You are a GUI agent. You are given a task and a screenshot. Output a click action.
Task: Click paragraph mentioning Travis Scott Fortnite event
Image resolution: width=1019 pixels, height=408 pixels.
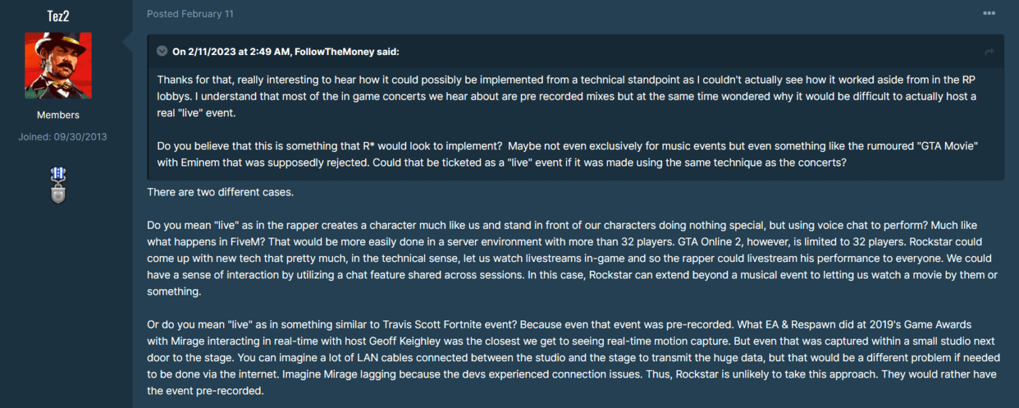pos(573,358)
